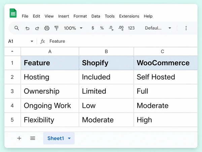
Task: Click the fx function icon
Action: point(42,41)
